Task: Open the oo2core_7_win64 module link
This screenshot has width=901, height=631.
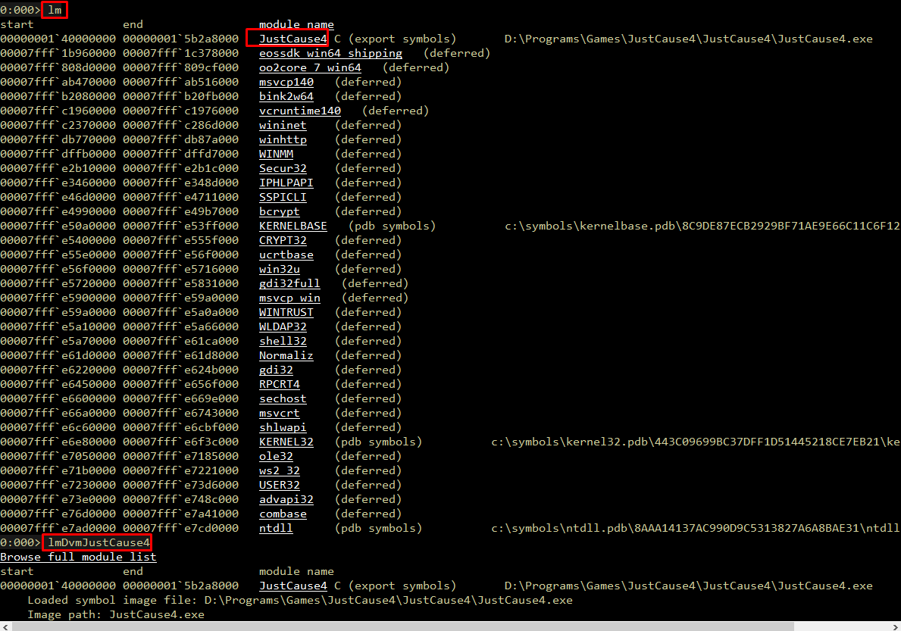Action: point(309,67)
